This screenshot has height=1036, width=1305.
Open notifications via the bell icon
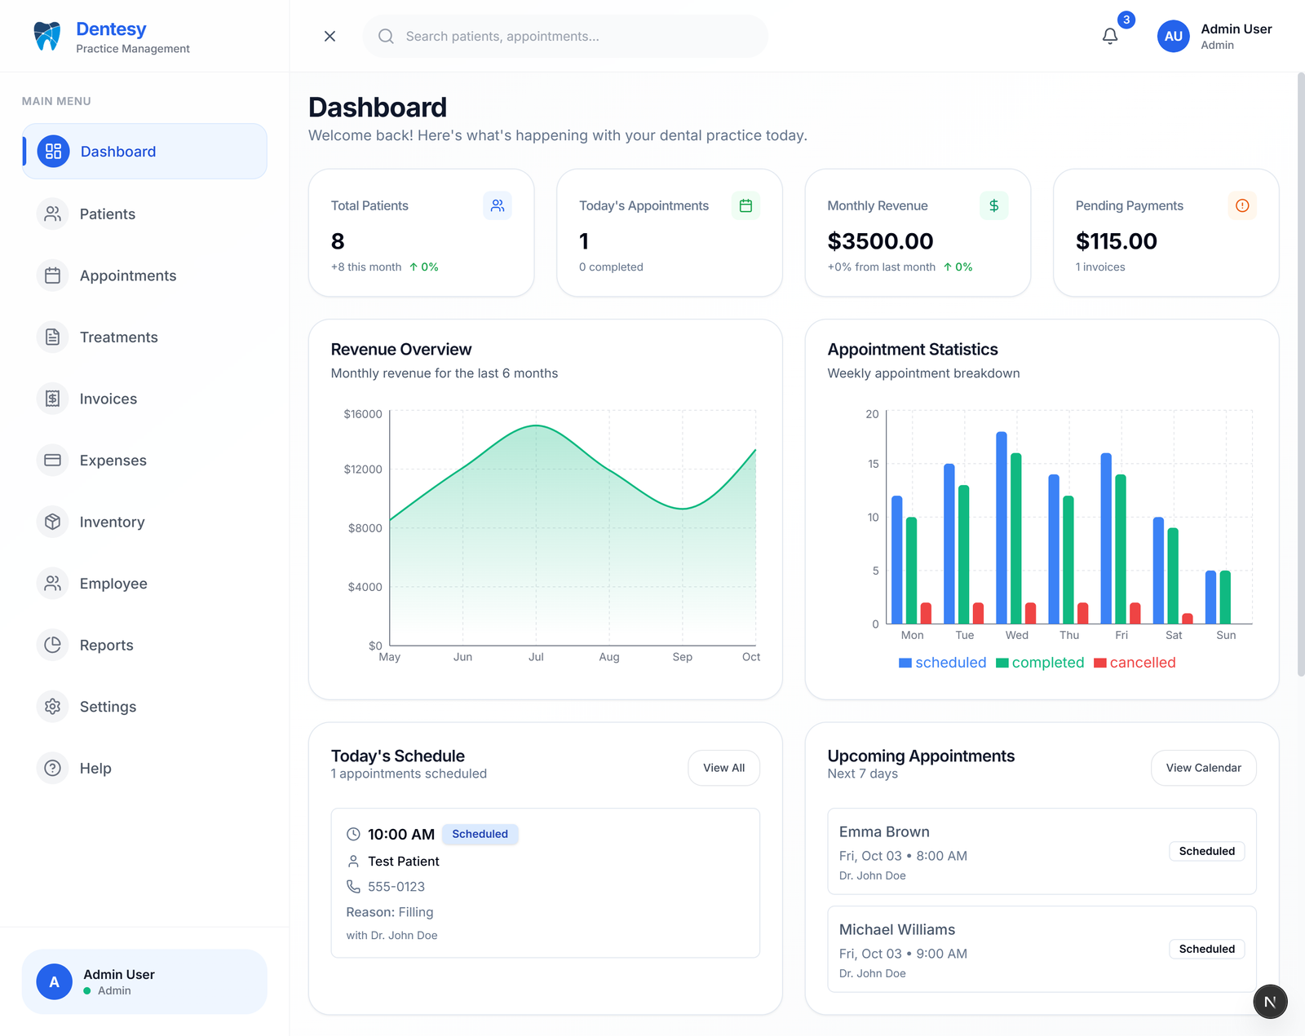click(1109, 36)
